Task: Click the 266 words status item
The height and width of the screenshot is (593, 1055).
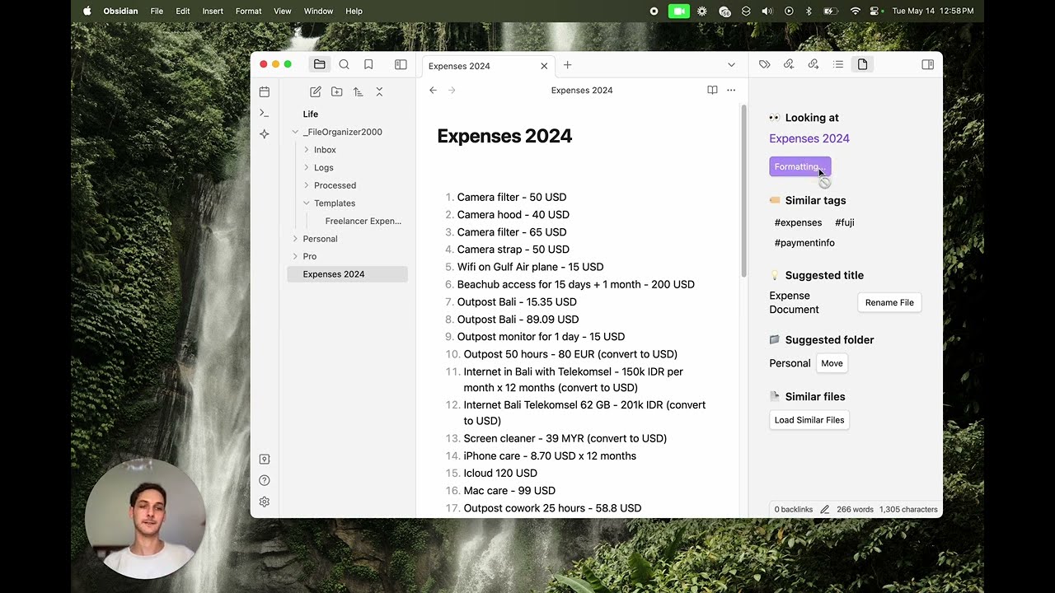Action: (855, 509)
